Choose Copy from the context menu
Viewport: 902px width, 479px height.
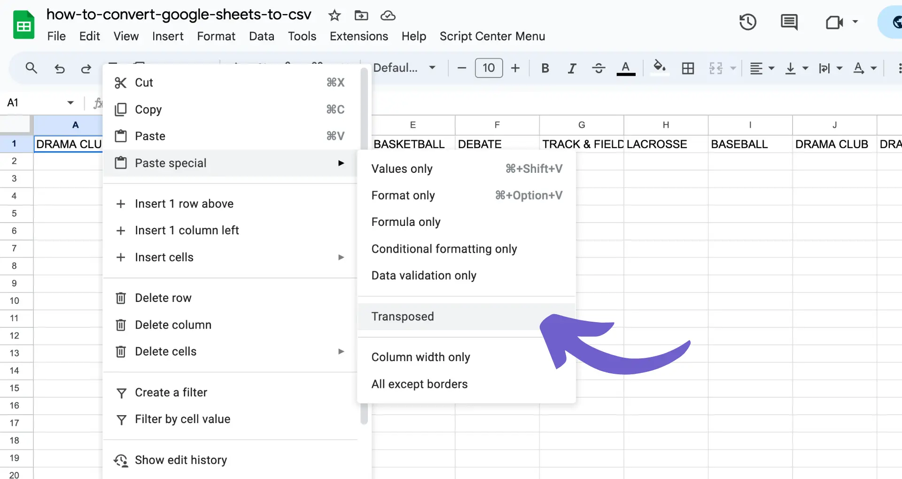pos(230,109)
